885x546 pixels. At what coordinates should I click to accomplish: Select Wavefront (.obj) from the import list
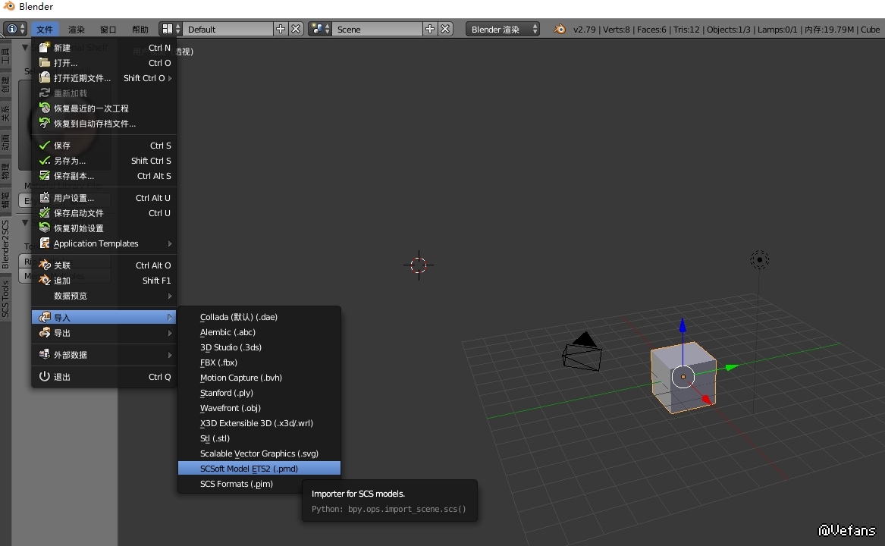(x=231, y=408)
